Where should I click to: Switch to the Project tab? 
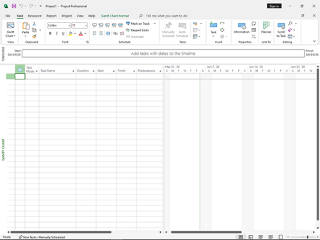click(x=67, y=16)
